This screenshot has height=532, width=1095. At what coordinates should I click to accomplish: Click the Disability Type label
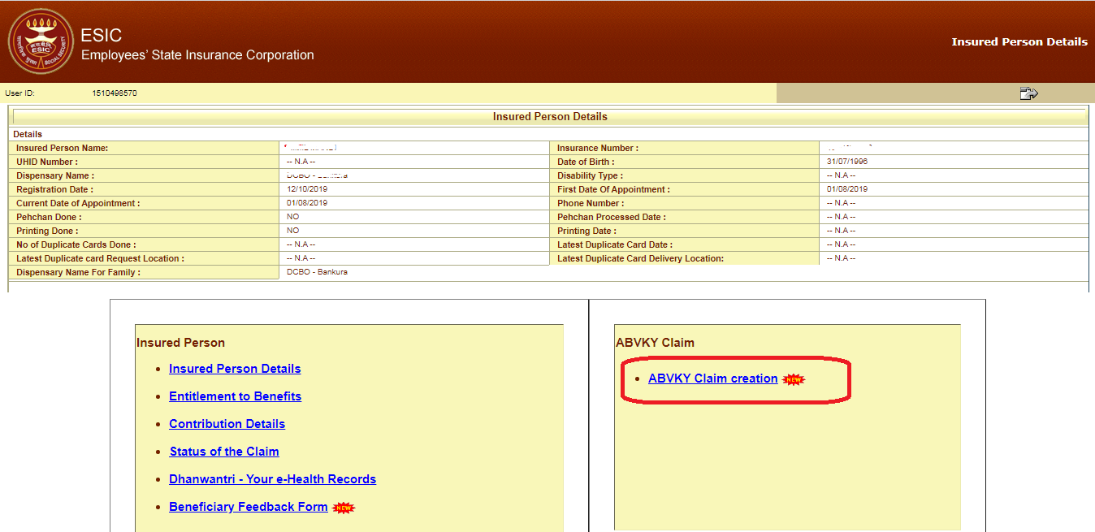[590, 176]
